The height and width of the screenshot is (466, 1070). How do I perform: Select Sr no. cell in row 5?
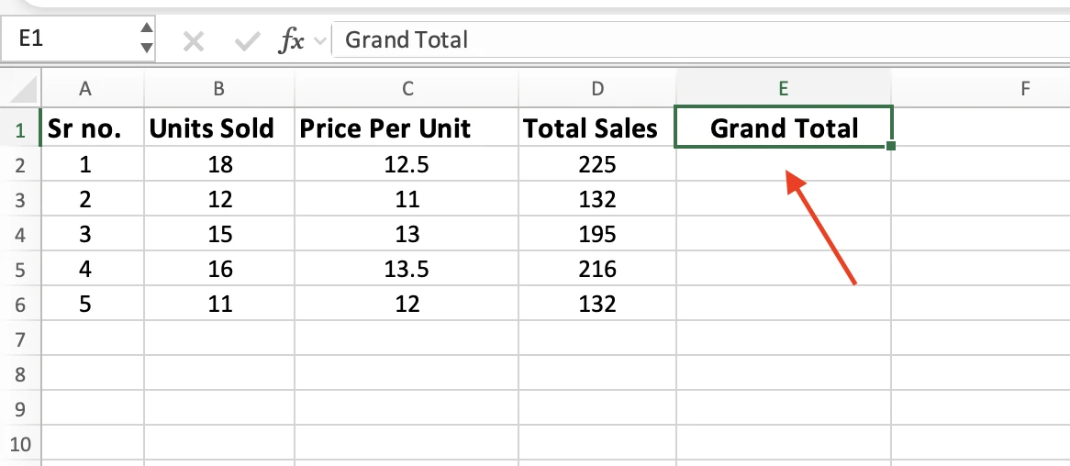point(93,269)
